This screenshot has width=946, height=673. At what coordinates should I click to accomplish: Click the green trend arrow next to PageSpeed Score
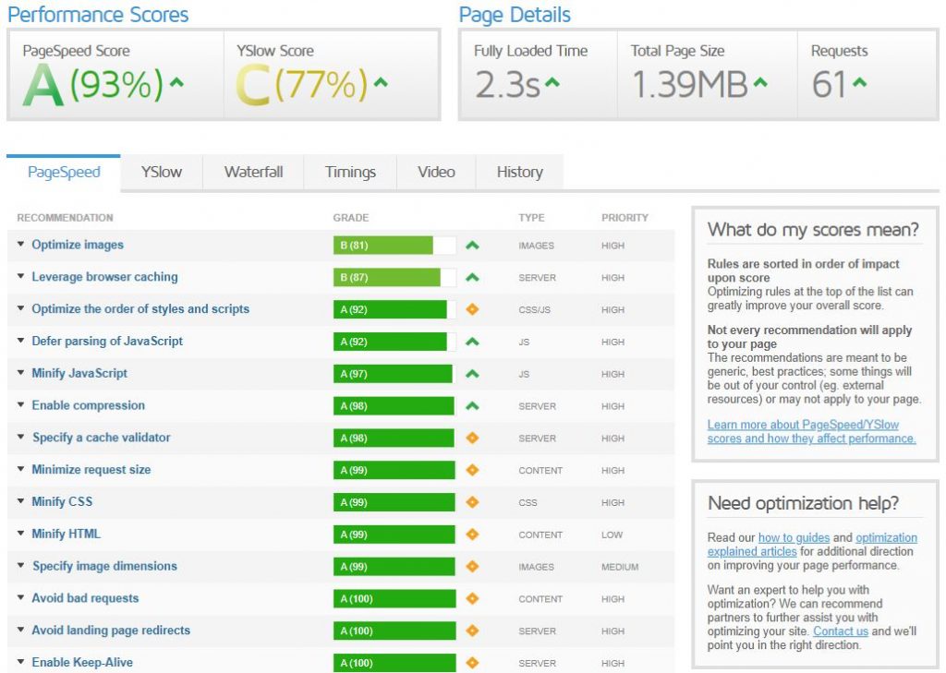(x=176, y=83)
